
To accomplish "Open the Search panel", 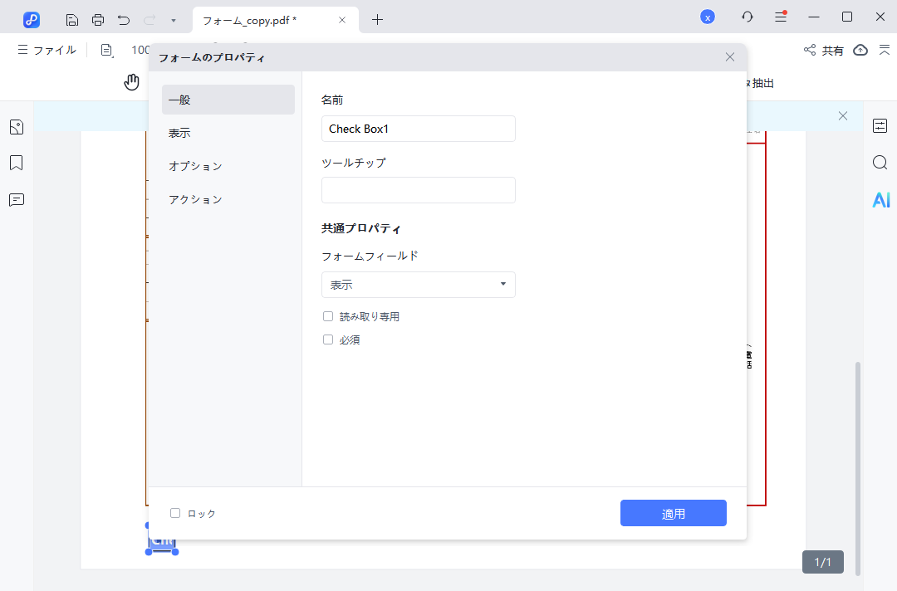I will click(x=880, y=163).
